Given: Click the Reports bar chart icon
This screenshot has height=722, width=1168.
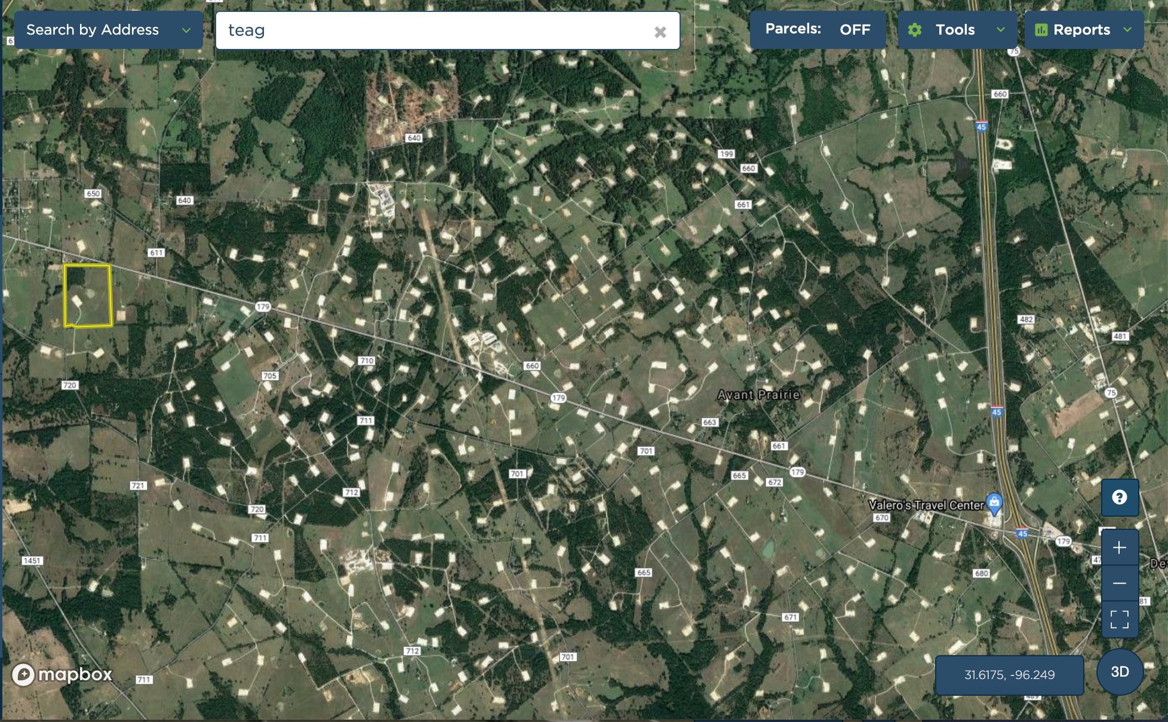Looking at the screenshot, I should pyautogui.click(x=1041, y=30).
